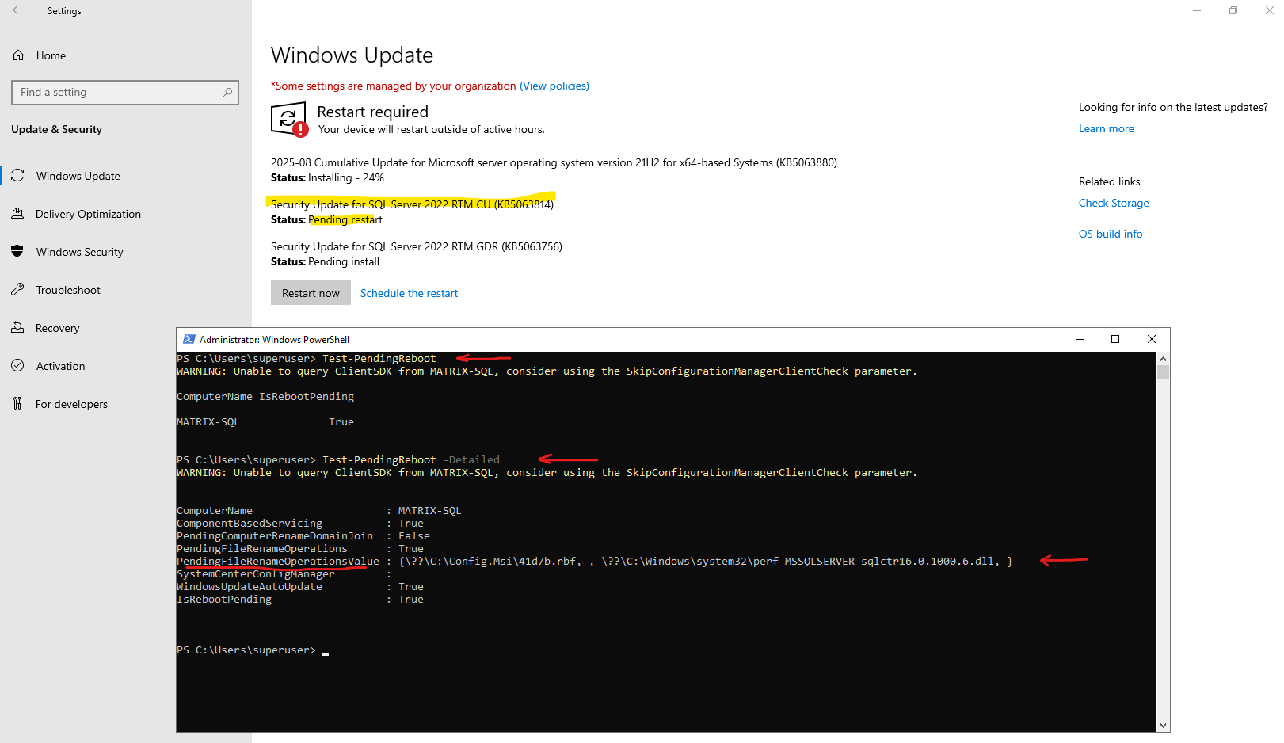Open the View policies link
The height and width of the screenshot is (743, 1284).
(554, 86)
